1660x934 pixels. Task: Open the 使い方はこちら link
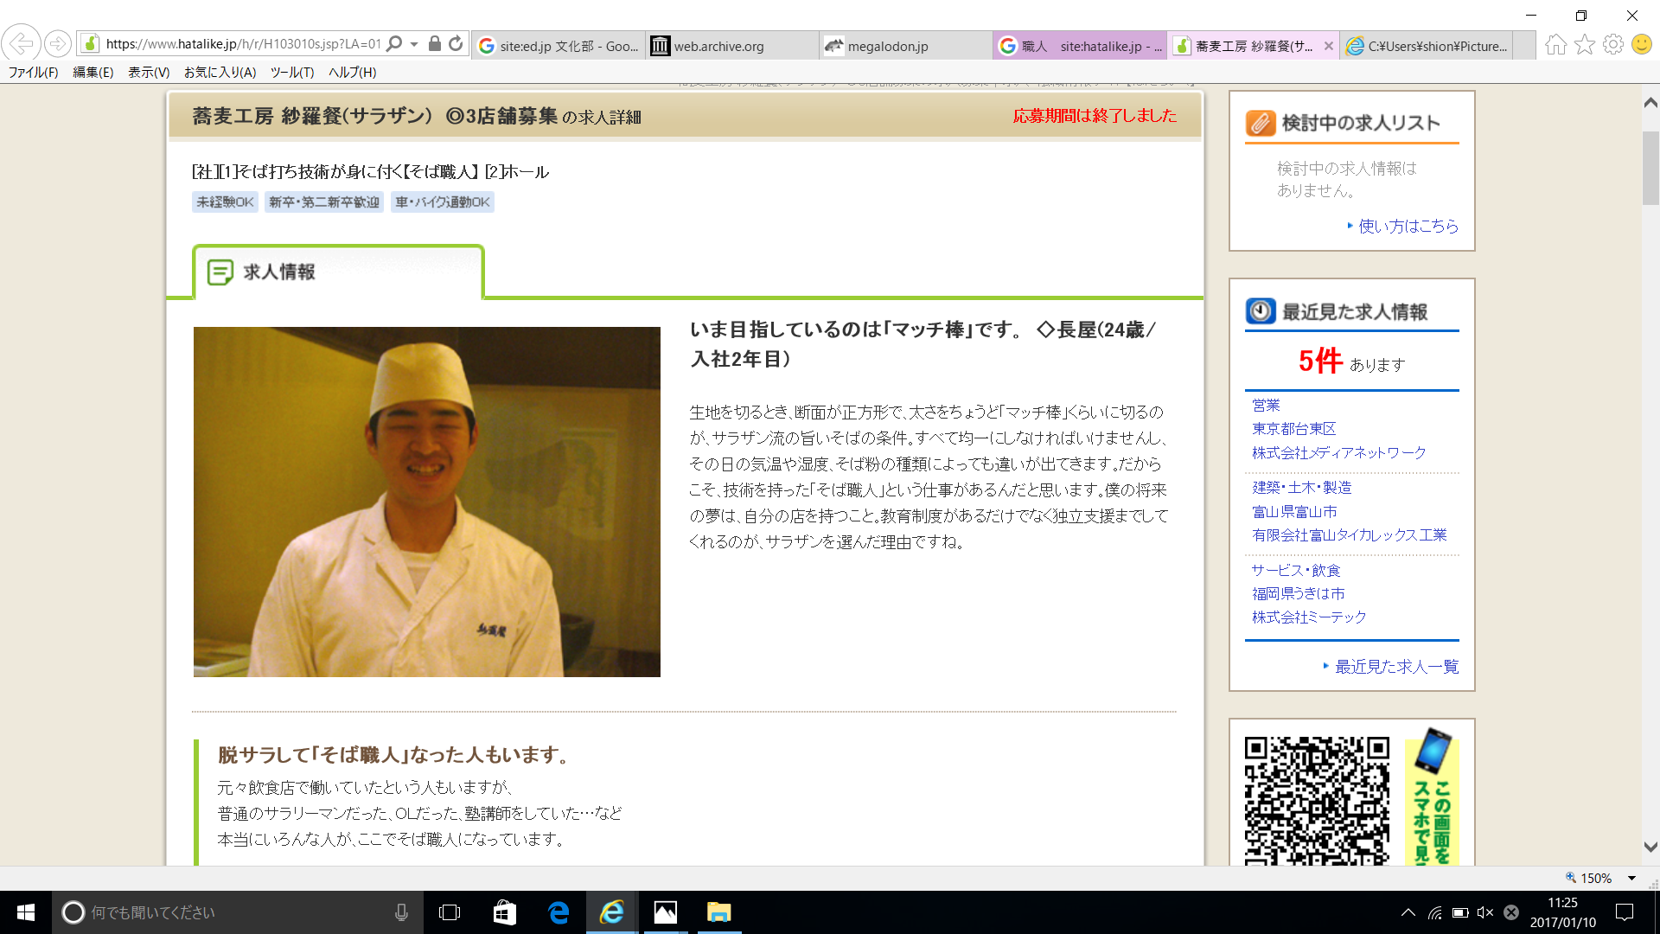pyautogui.click(x=1408, y=226)
